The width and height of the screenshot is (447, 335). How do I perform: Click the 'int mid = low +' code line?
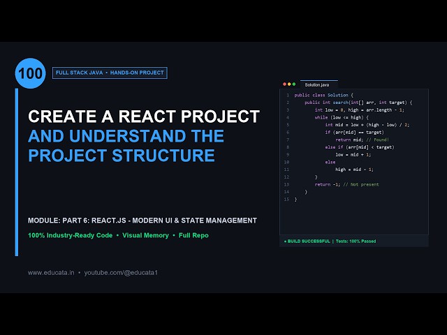(x=367, y=125)
